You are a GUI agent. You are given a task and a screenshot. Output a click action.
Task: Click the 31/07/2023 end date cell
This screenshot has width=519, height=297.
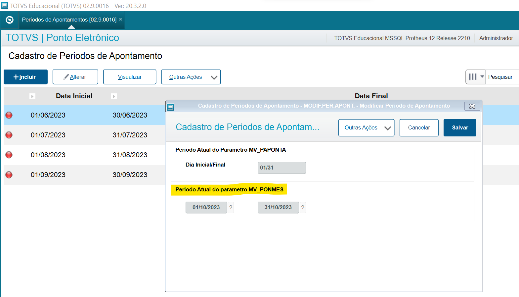click(x=130, y=135)
